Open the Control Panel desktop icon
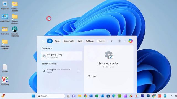The height and width of the screenshot is (99, 177). (x=5, y=18)
